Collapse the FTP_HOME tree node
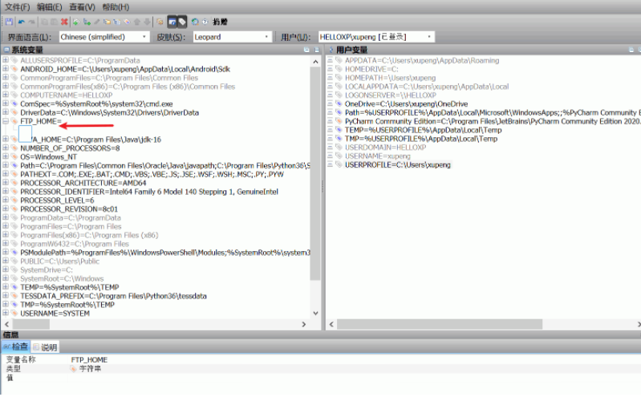Image resolution: width=641 pixels, height=397 pixels. coord(6,122)
